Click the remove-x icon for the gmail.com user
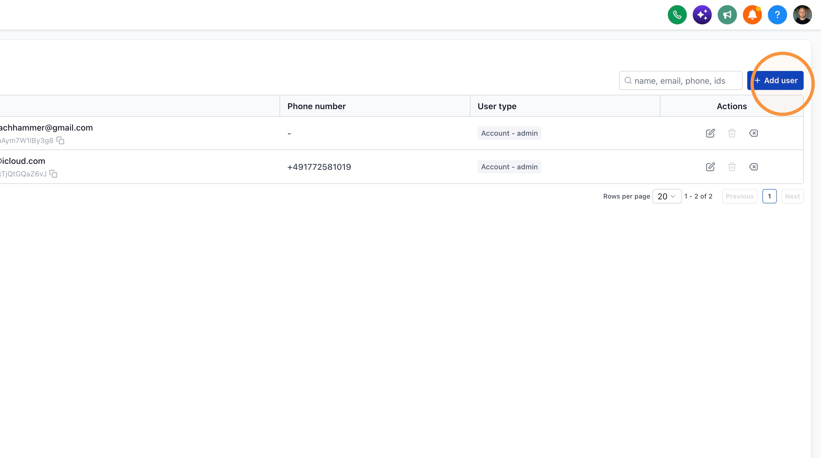Viewport: 821px width, 458px height. [753, 133]
